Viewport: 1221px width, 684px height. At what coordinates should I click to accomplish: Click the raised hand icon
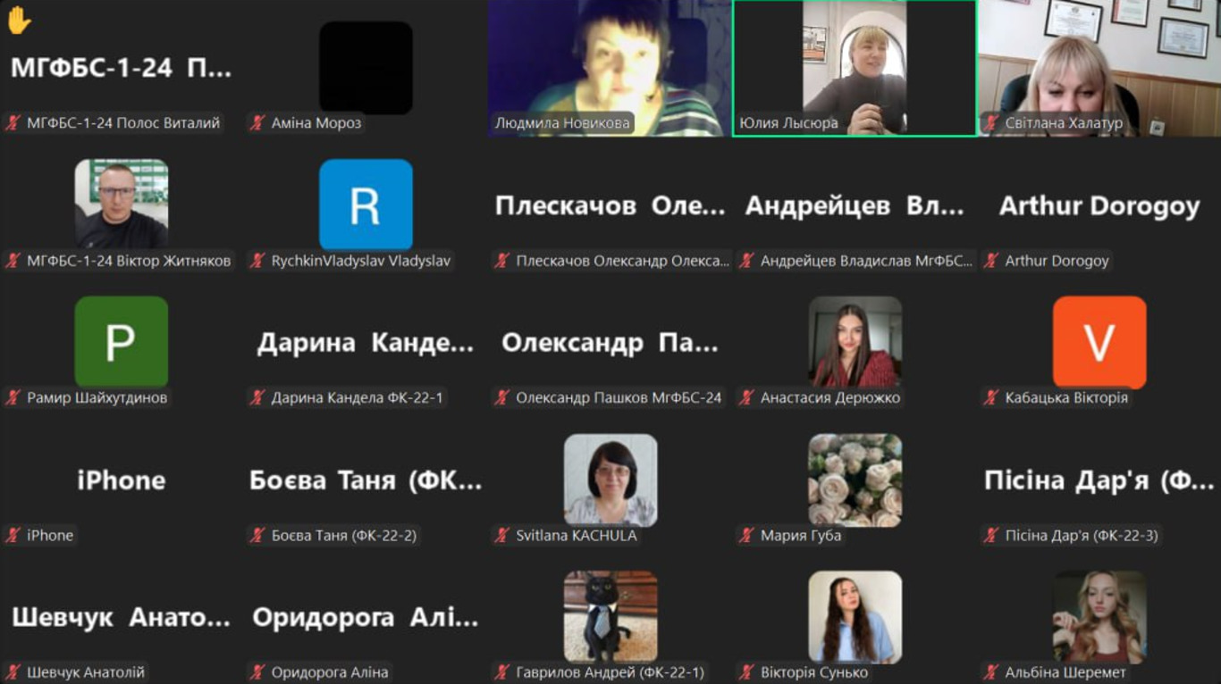point(19,21)
